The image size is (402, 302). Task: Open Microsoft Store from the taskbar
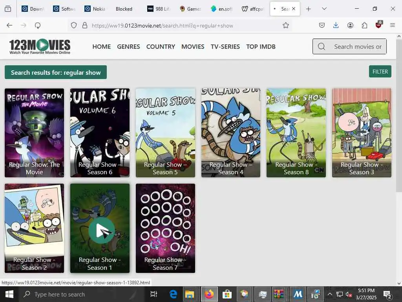[x=227, y=294]
